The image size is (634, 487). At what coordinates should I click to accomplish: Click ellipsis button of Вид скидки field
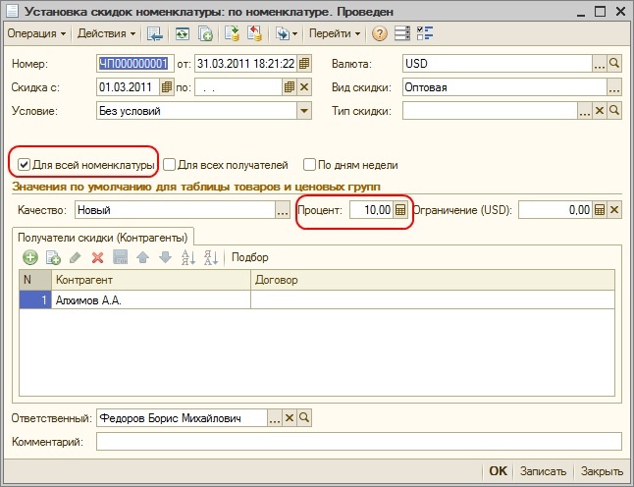point(614,87)
